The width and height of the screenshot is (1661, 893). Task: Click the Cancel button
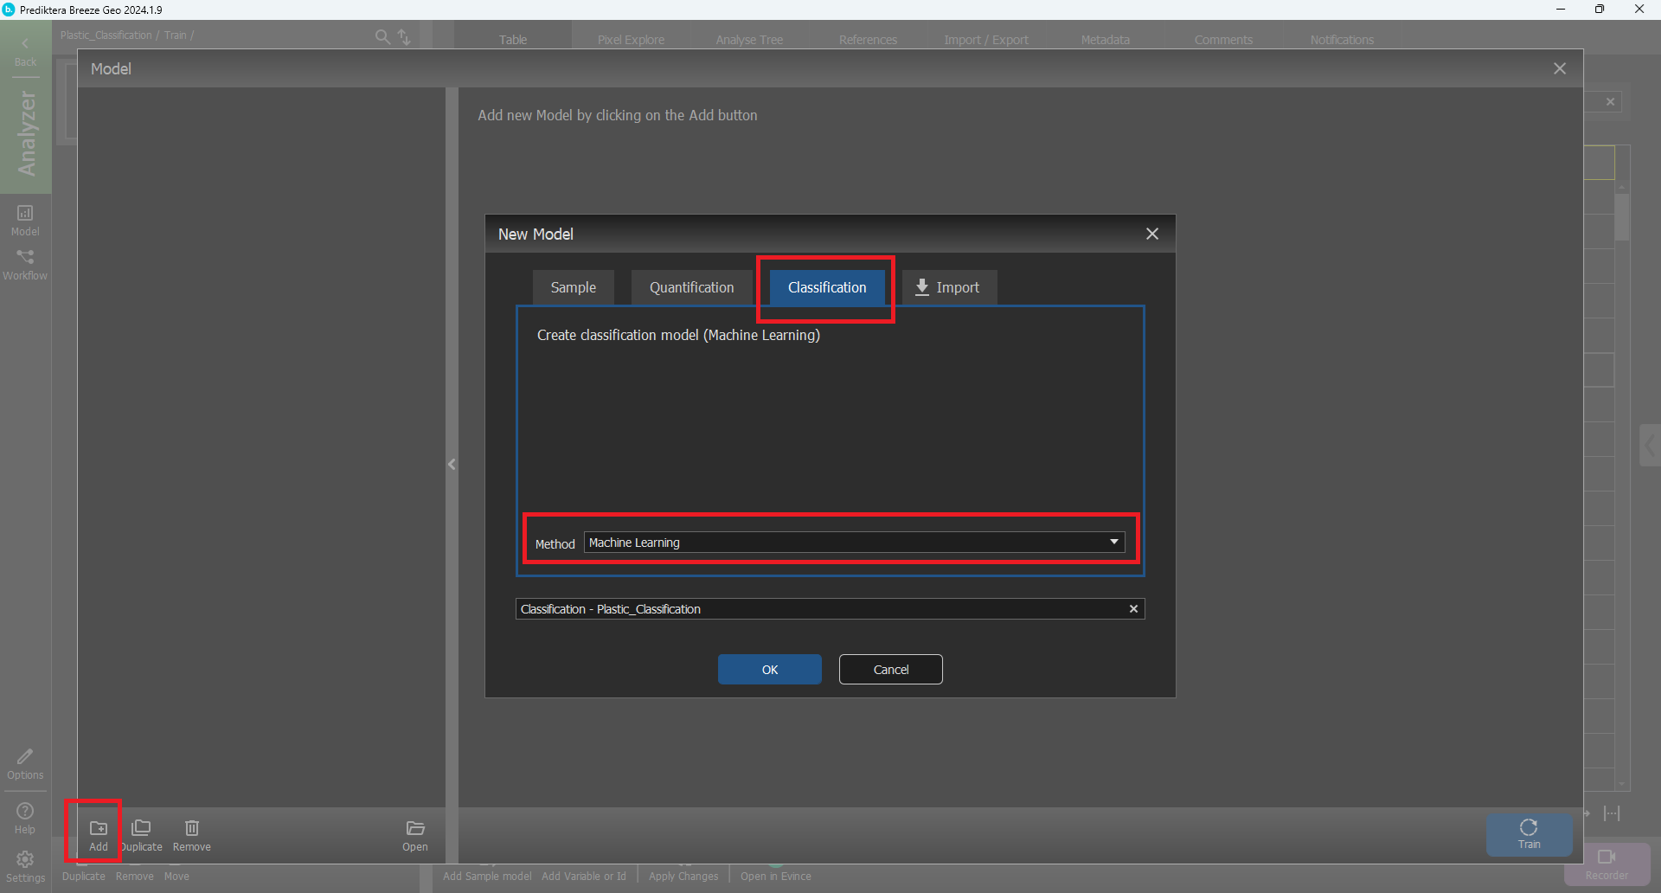(890, 670)
